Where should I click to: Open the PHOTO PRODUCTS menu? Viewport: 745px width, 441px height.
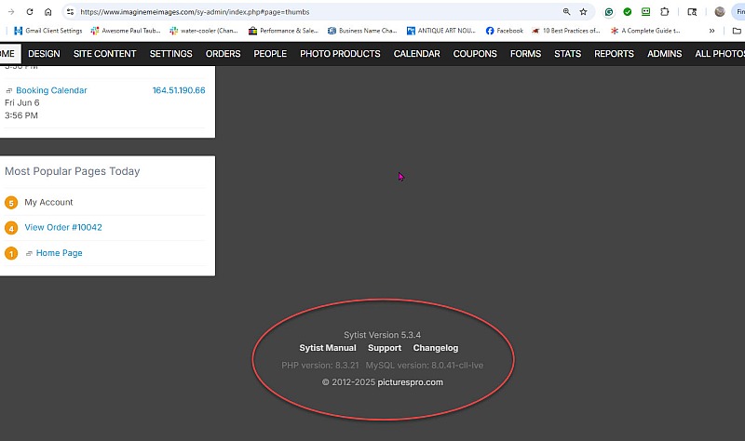point(340,54)
